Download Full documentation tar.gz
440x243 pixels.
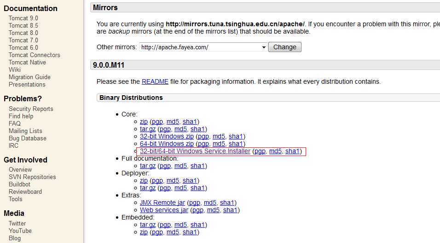click(148, 166)
